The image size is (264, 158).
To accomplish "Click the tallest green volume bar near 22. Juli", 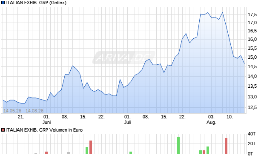I will pyautogui.click(x=178, y=145).
